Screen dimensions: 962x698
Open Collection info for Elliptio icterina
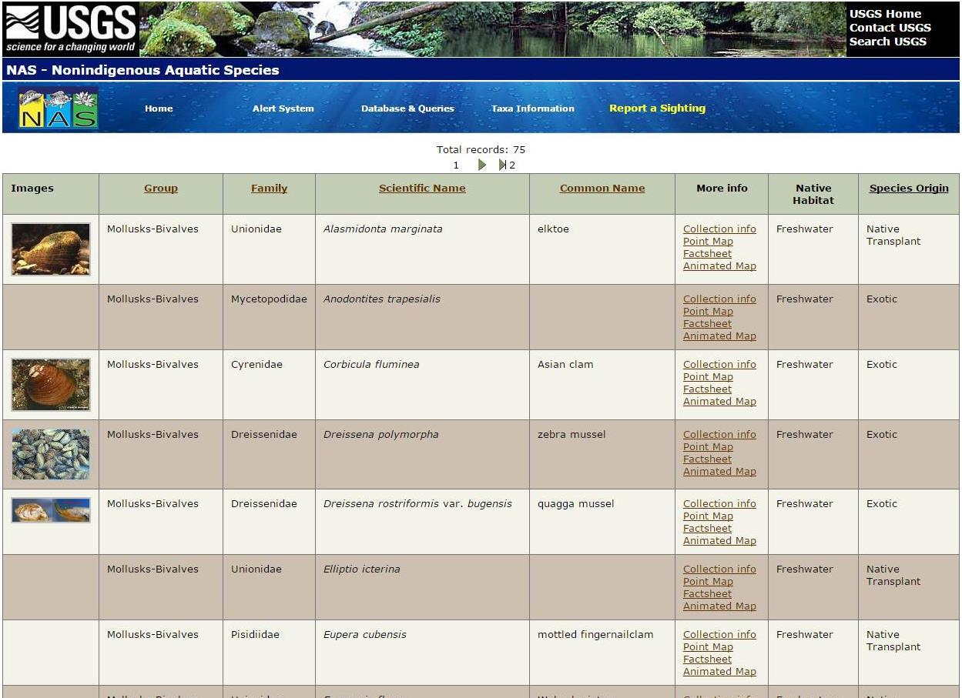click(719, 569)
